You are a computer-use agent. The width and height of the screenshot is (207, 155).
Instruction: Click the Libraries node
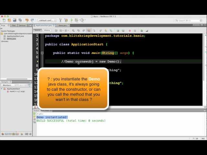point(5,41)
